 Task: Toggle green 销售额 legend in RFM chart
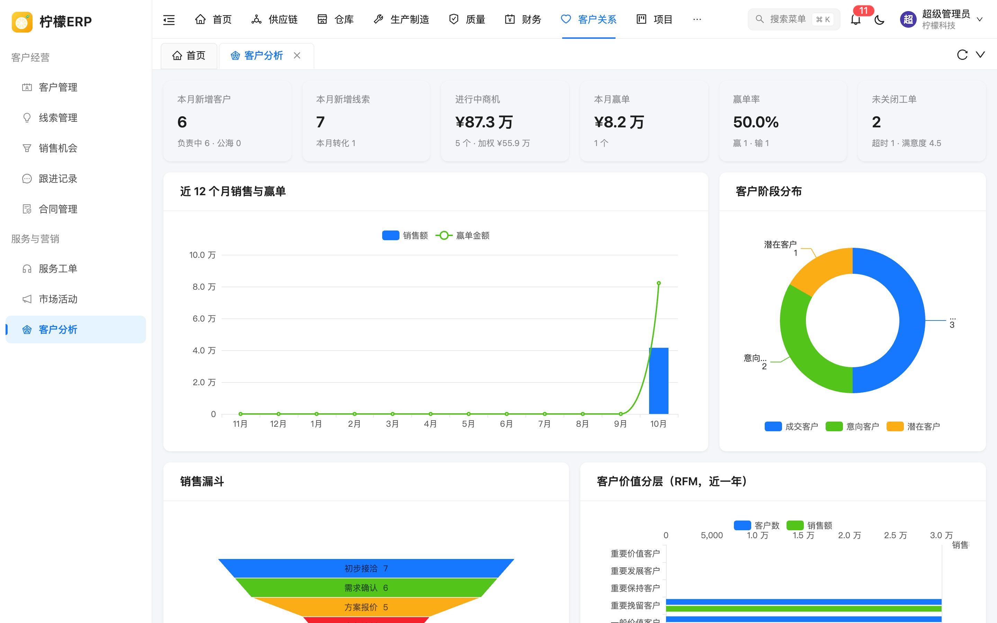(x=810, y=525)
